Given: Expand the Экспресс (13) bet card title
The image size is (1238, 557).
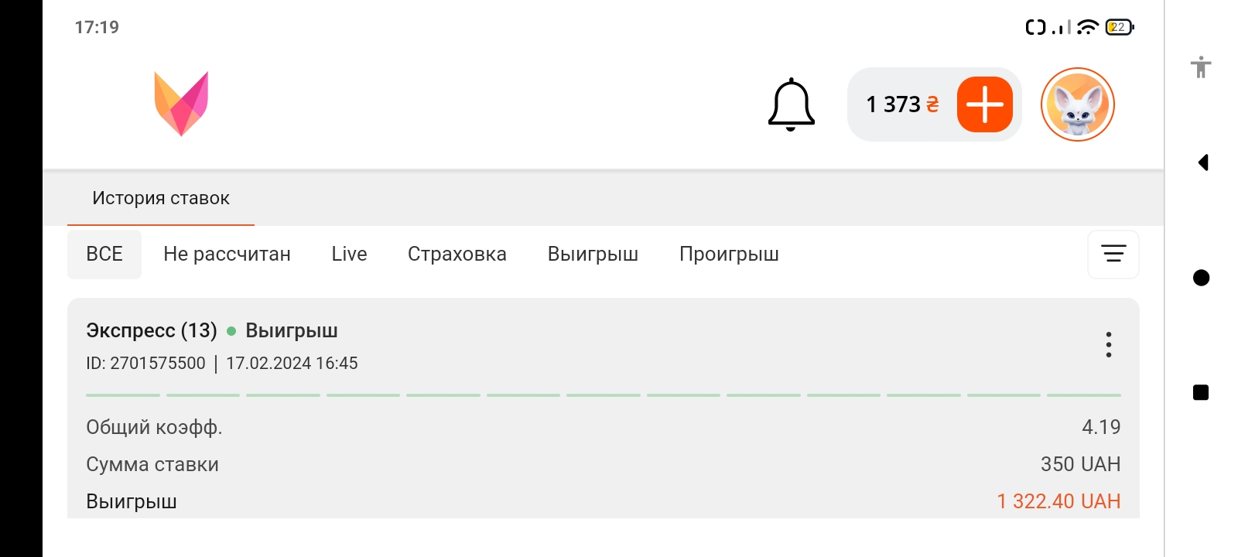Looking at the screenshot, I should point(152,330).
